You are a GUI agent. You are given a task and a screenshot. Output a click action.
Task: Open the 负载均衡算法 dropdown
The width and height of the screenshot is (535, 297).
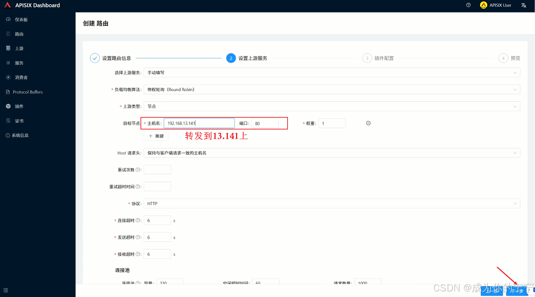(332, 90)
